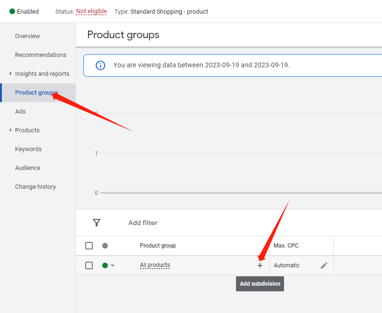382x313 pixels.
Task: Open the status dropdown for All products
Action: [113, 265]
